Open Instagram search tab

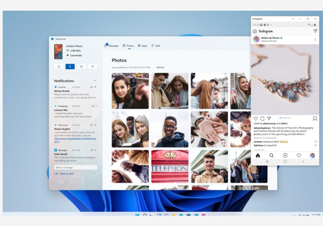tap(271, 155)
